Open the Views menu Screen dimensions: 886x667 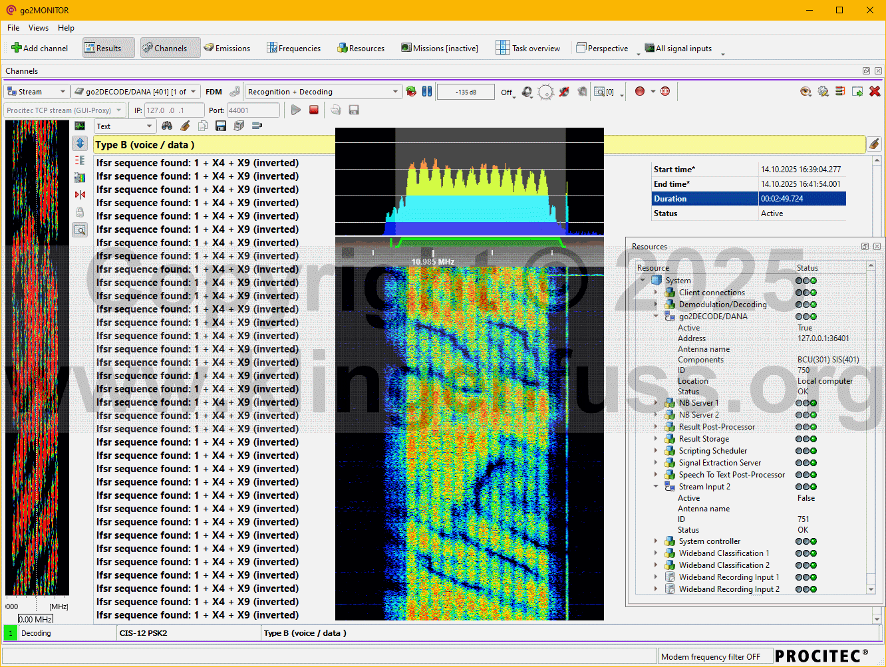coord(39,28)
